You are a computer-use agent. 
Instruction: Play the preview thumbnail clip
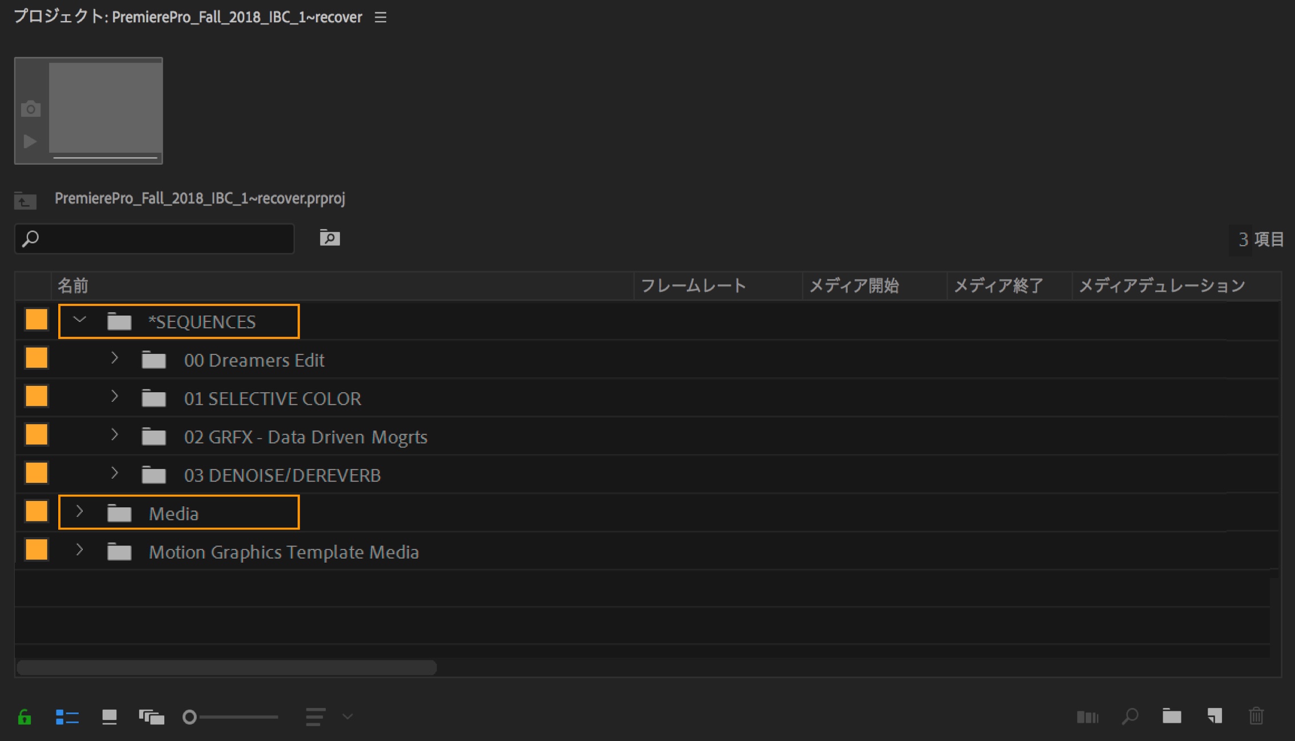(30, 141)
